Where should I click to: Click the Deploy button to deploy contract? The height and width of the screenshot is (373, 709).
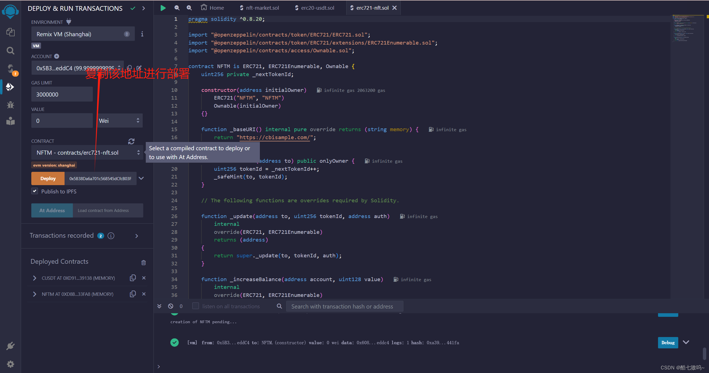tap(47, 178)
